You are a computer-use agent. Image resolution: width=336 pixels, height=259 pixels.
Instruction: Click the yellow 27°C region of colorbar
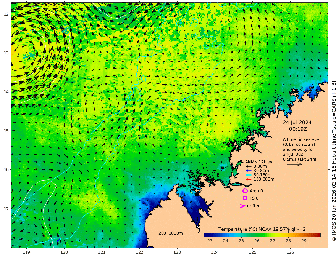(273, 235)
